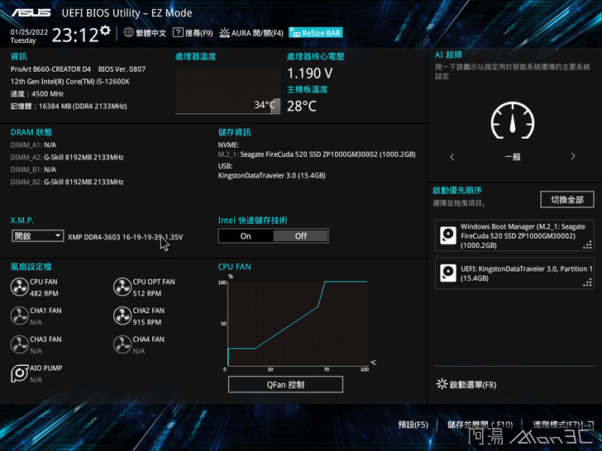602x451 pixels.
Task: Click the globe language icon
Action: pyautogui.click(x=129, y=32)
